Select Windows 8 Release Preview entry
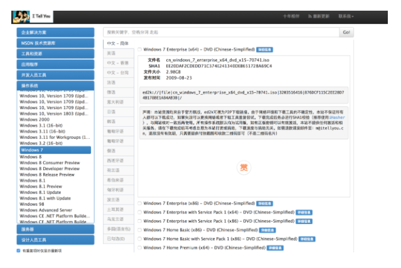401x268 pixels. coord(47,174)
